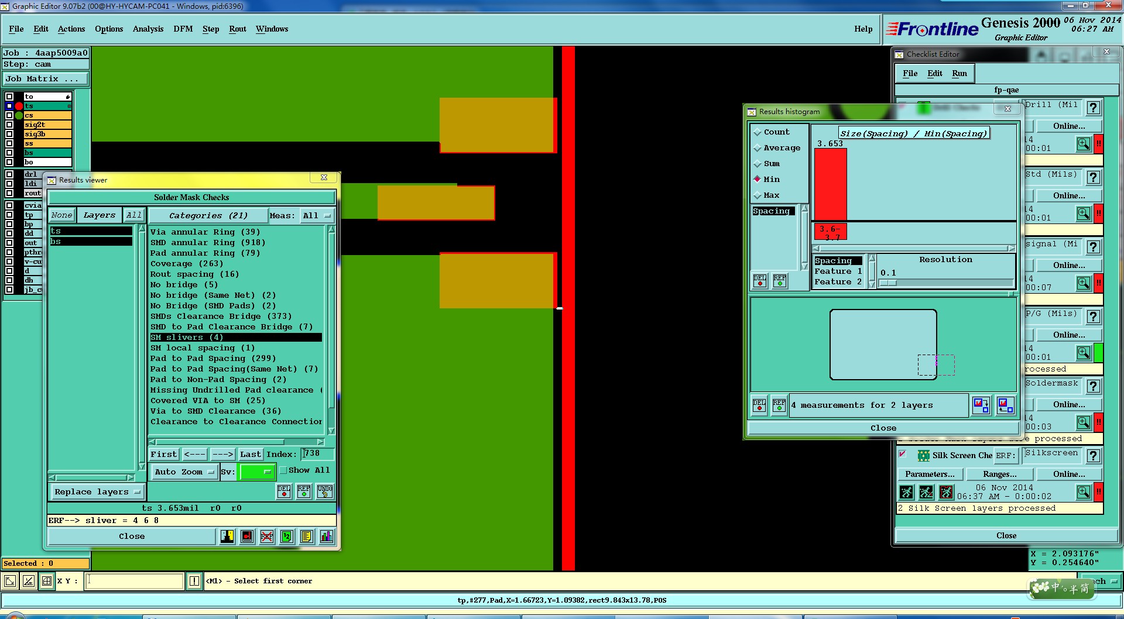Click green '12' page icon in Results viewer

tap(287, 536)
